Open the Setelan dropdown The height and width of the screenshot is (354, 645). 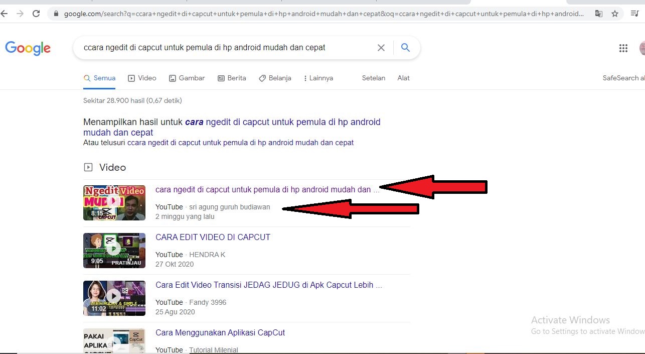373,78
